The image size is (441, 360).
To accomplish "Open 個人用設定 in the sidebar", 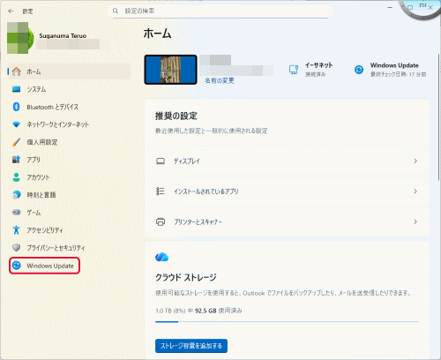I will 69,142.
